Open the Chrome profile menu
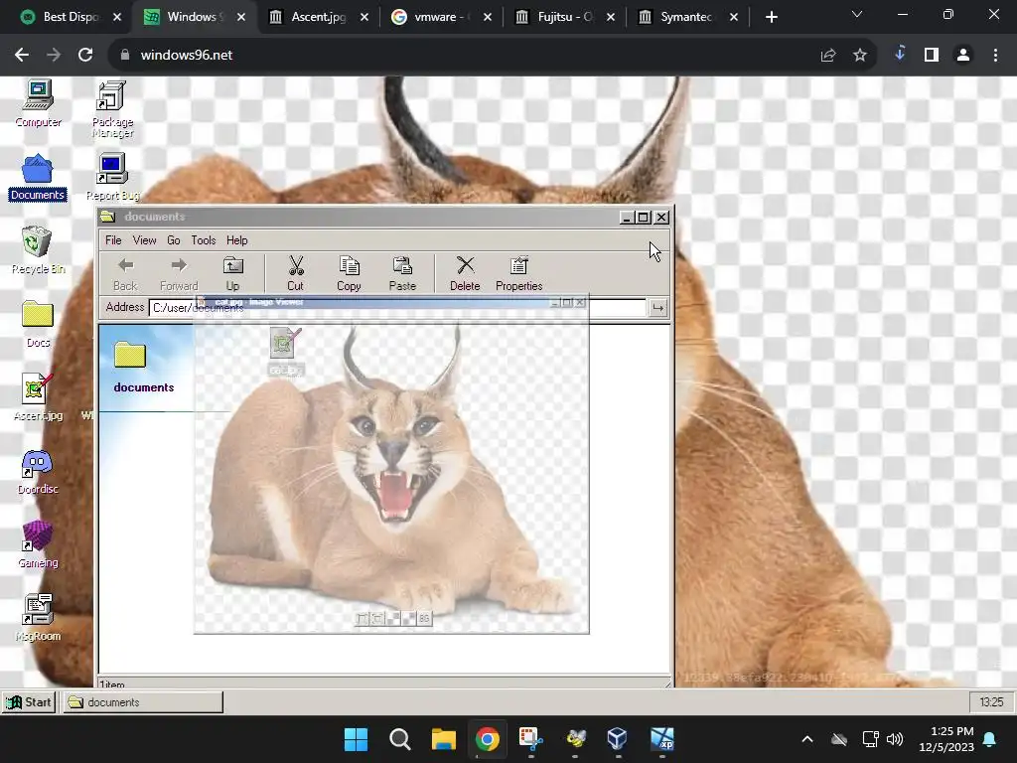The height and width of the screenshot is (763, 1017). pos(963,56)
